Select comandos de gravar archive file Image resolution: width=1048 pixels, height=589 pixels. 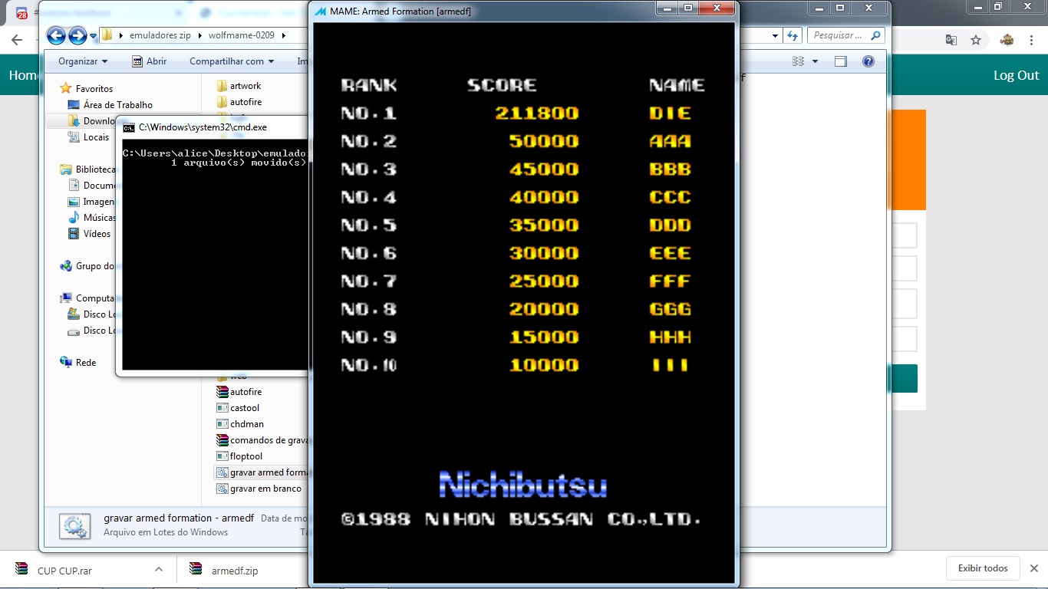[262, 440]
